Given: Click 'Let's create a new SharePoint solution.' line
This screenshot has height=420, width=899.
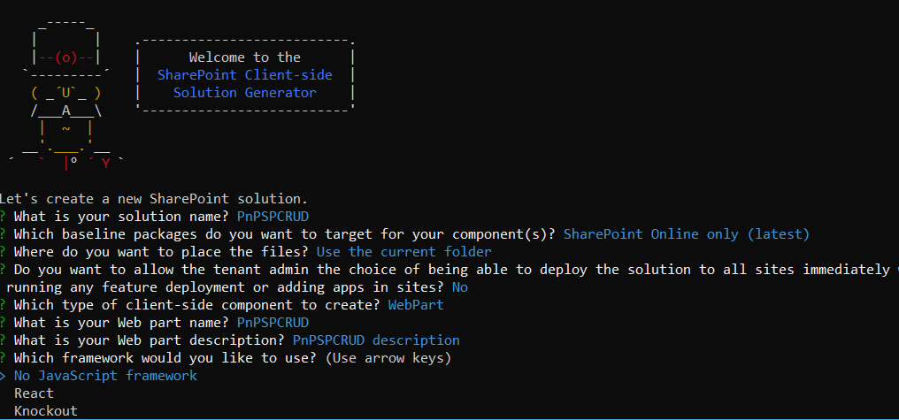Looking at the screenshot, I should coord(154,199).
